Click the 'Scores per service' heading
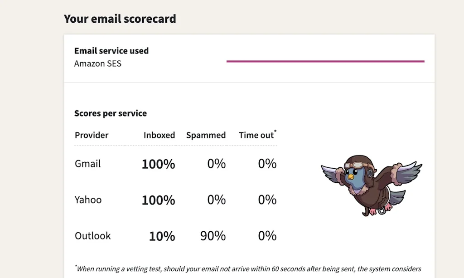Screen dimensions: 464x278 coord(111,113)
